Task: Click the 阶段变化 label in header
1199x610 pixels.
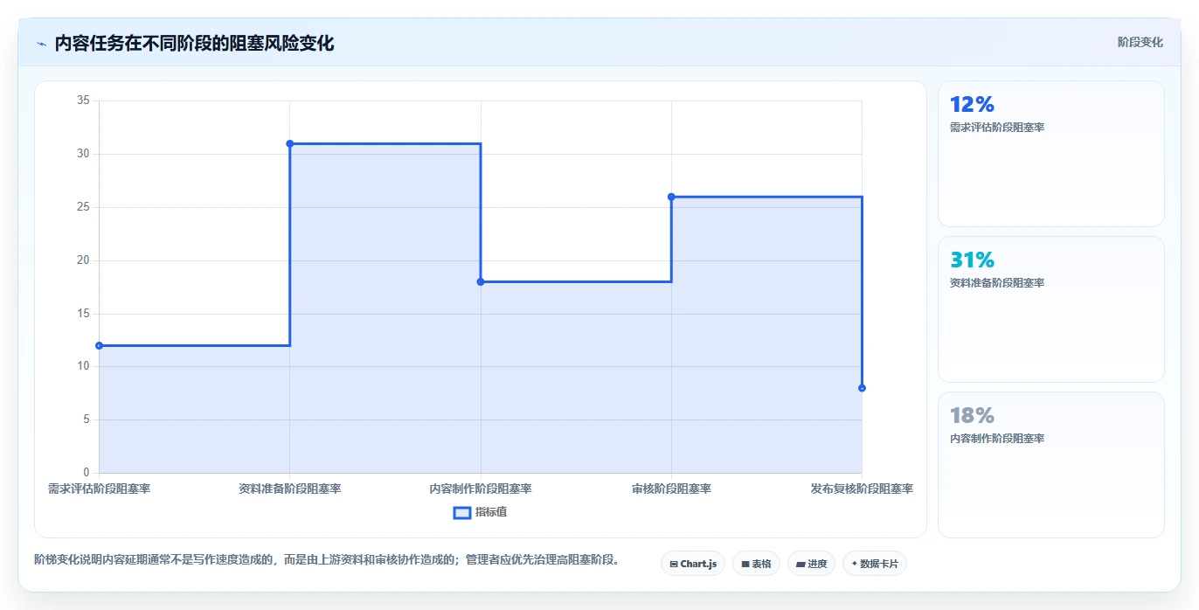Action: [1140, 42]
